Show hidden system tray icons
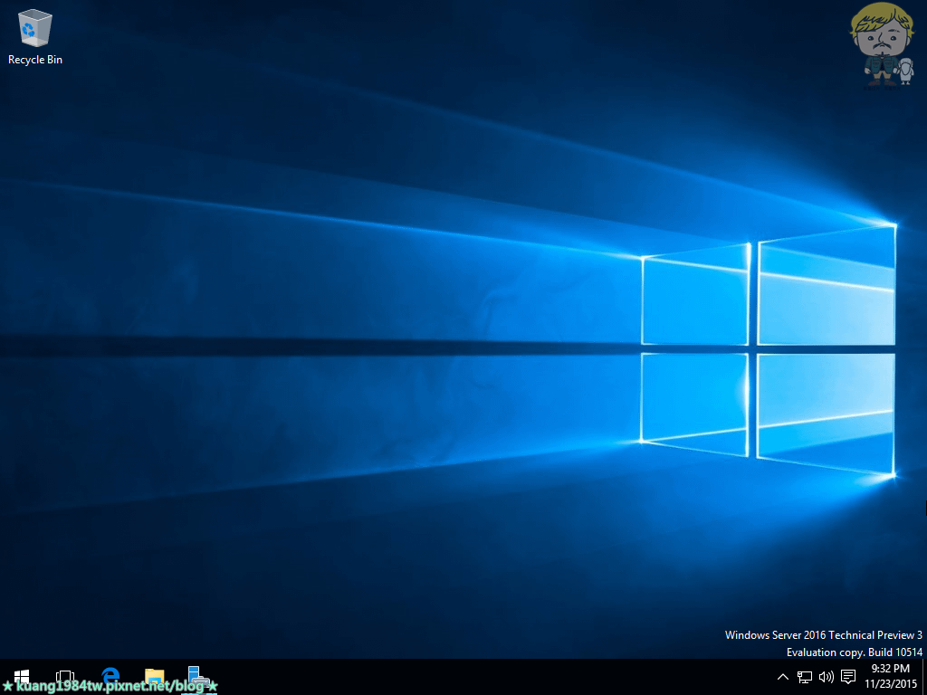 click(x=782, y=677)
